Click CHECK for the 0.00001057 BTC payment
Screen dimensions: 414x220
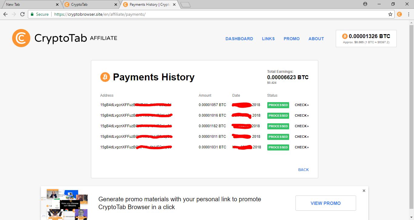pyautogui.click(x=302, y=105)
